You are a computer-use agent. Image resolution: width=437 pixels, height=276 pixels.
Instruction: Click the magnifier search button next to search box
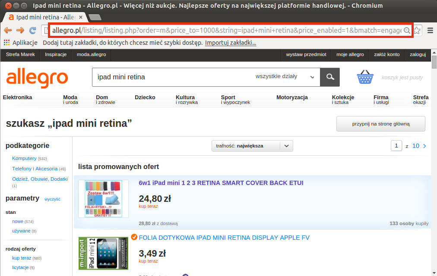(330, 77)
